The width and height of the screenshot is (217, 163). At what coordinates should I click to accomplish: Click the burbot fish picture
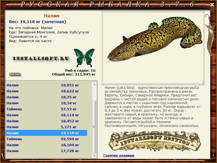tap(155, 40)
